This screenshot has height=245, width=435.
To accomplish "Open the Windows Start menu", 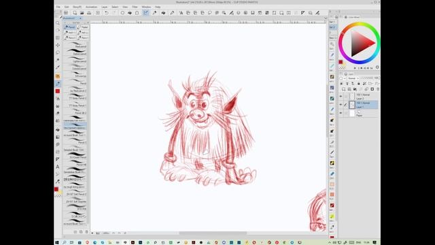I will click(57, 242).
